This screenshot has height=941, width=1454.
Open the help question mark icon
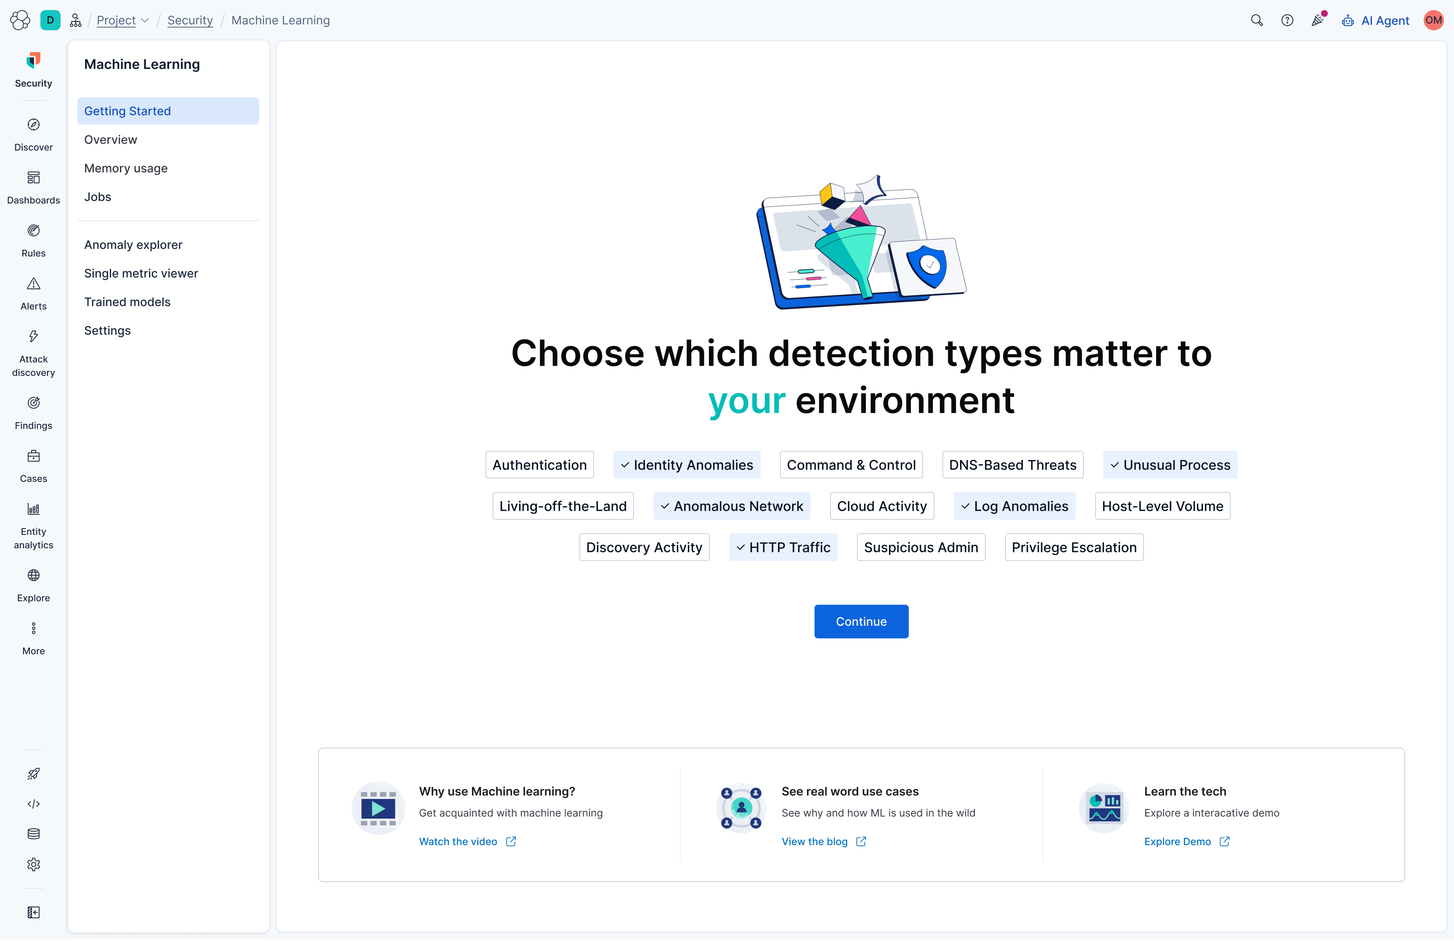tap(1287, 20)
